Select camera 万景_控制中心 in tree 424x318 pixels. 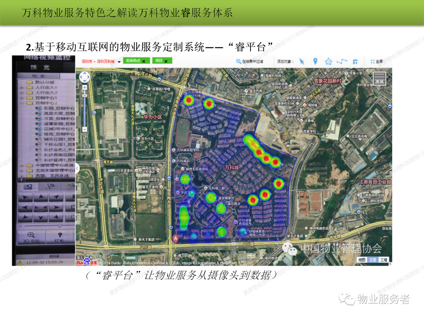coord(55,119)
